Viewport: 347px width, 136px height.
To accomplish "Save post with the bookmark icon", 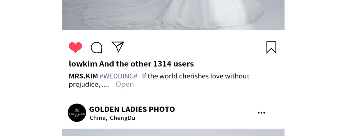I will (271, 47).
